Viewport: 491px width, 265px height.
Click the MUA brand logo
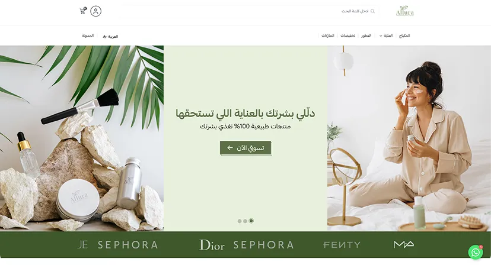404,244
